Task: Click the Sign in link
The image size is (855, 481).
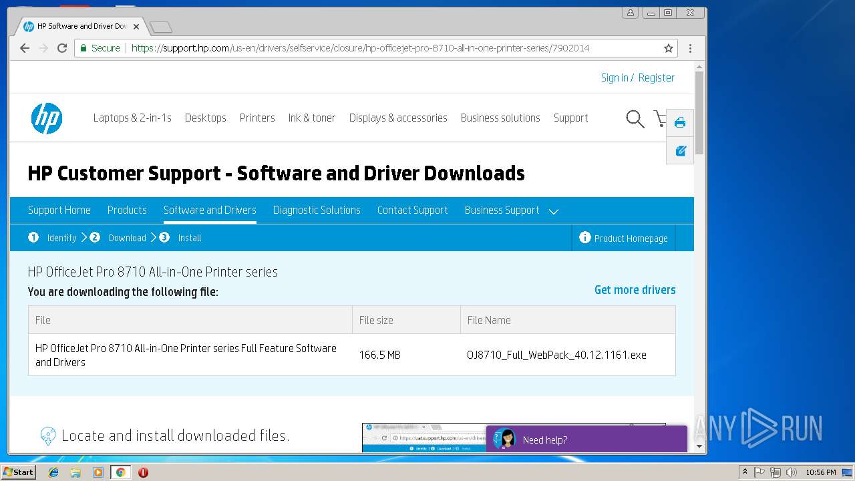Action: (x=615, y=78)
